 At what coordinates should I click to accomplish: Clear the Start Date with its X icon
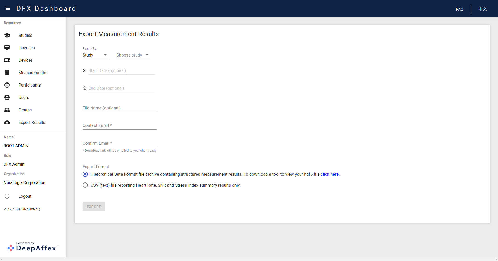85,70
